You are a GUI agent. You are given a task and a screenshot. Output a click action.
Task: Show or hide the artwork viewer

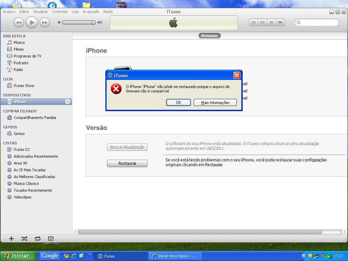tap(51, 239)
